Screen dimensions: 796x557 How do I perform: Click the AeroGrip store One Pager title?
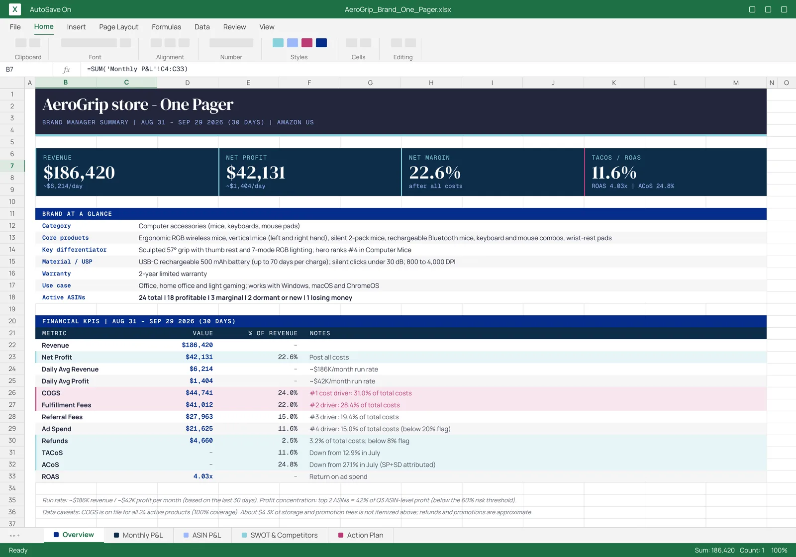[138, 104]
